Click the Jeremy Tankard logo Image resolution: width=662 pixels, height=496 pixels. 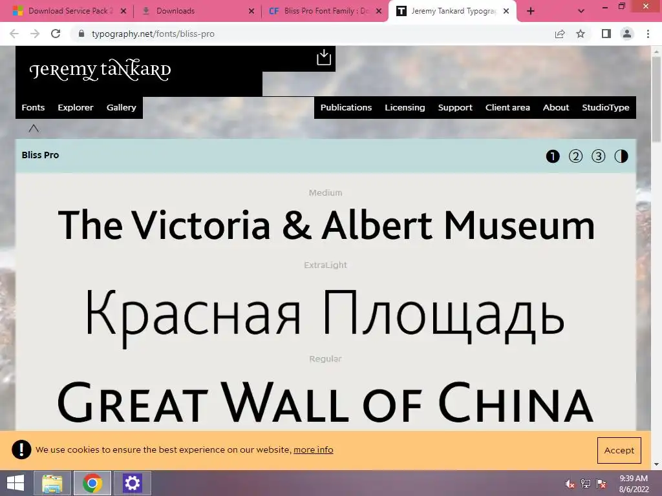(100, 70)
